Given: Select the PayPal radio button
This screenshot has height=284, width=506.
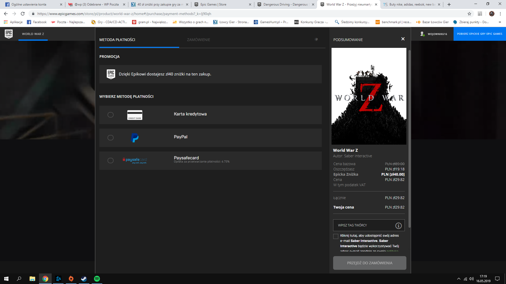Looking at the screenshot, I should [x=110, y=138].
